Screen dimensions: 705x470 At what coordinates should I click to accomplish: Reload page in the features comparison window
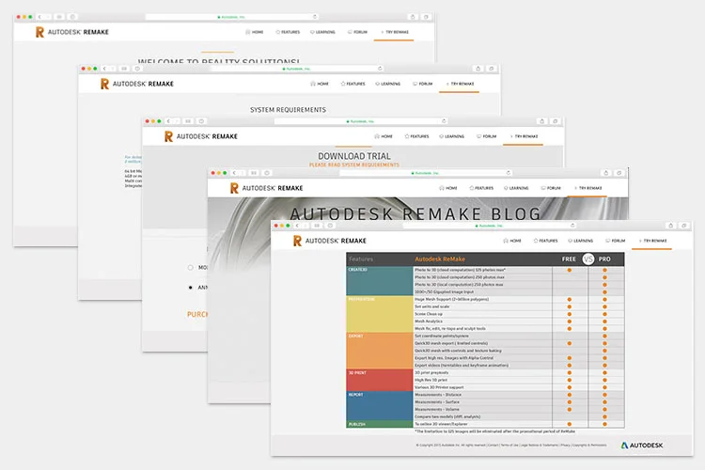click(x=572, y=226)
